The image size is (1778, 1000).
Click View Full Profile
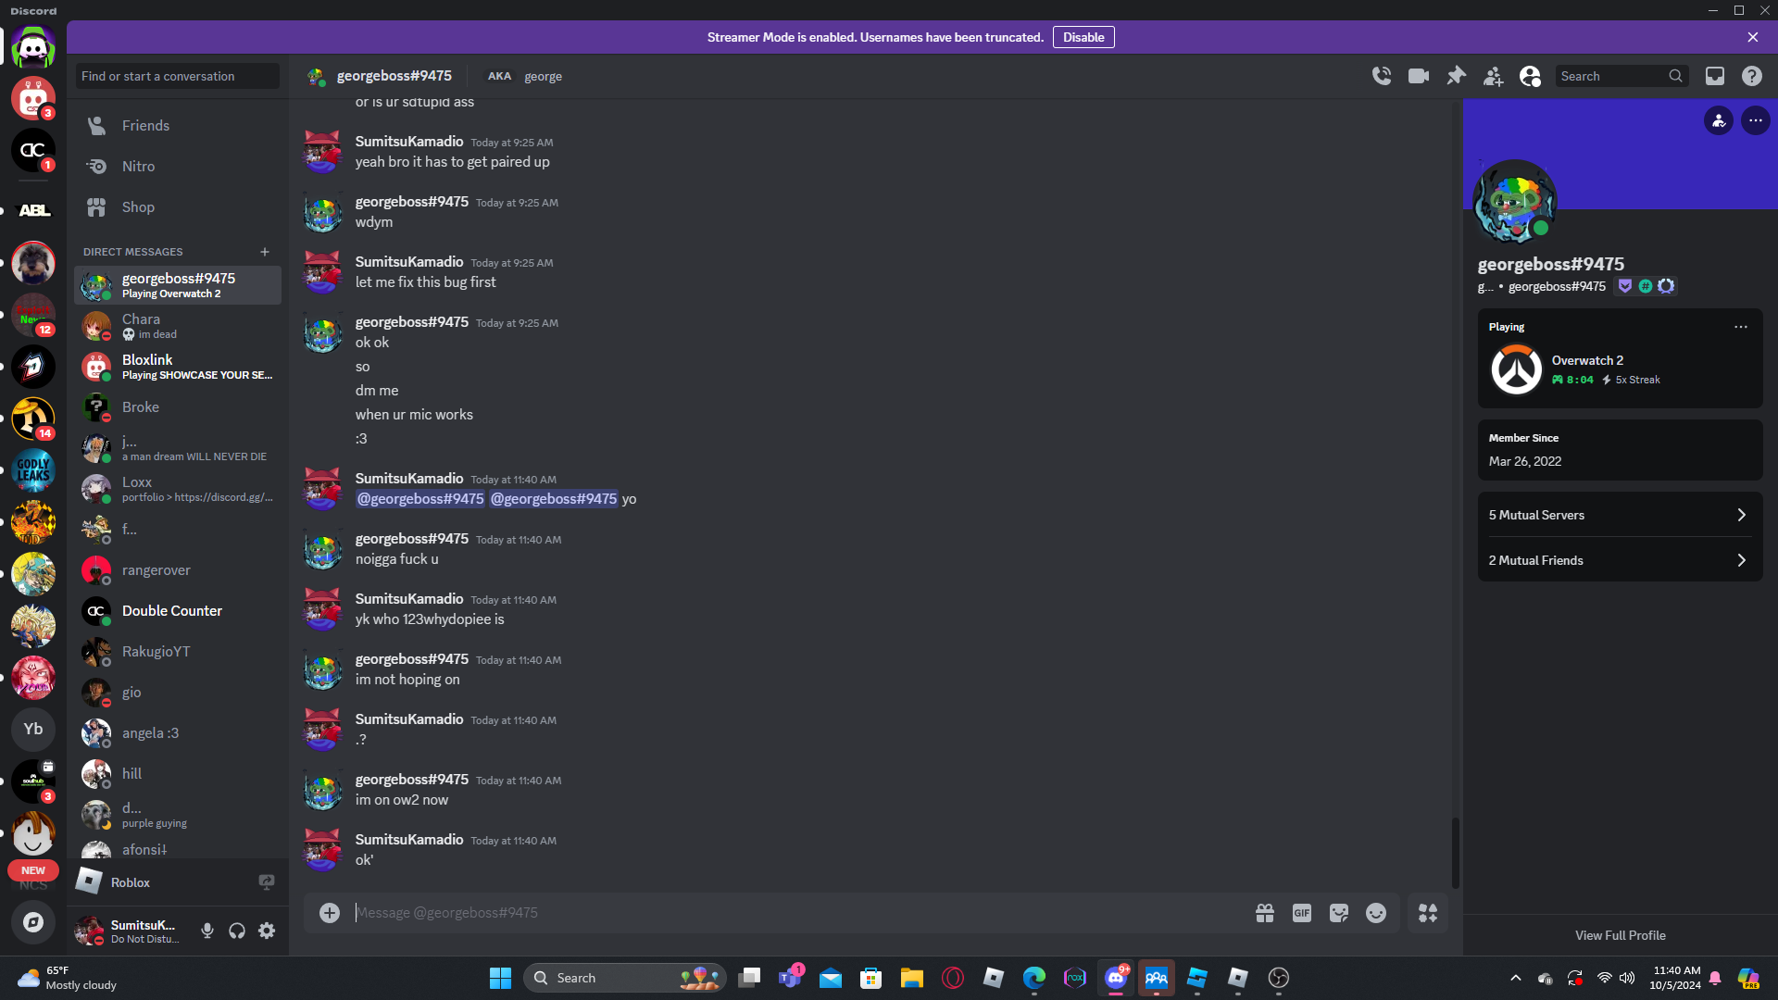(x=1620, y=935)
